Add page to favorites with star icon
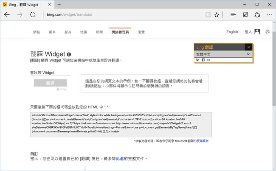Screen dimensions: 276x171 (217, 14)
